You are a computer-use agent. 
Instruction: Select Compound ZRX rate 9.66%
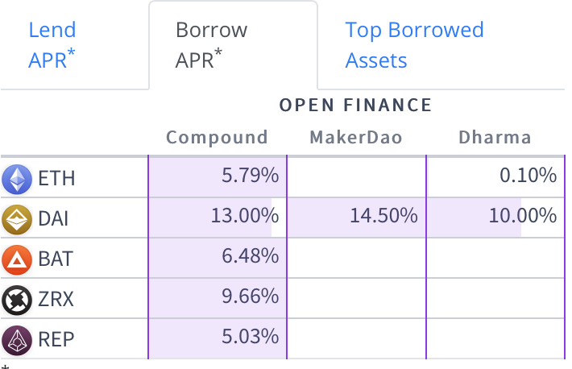pyautogui.click(x=251, y=296)
